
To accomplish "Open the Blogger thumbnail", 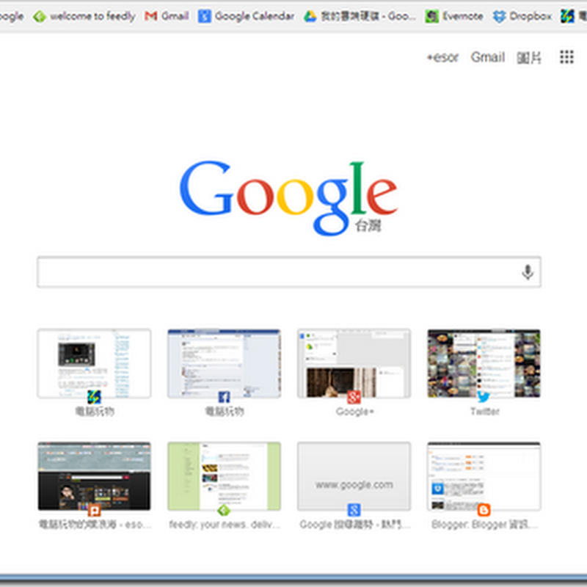I will [x=484, y=476].
